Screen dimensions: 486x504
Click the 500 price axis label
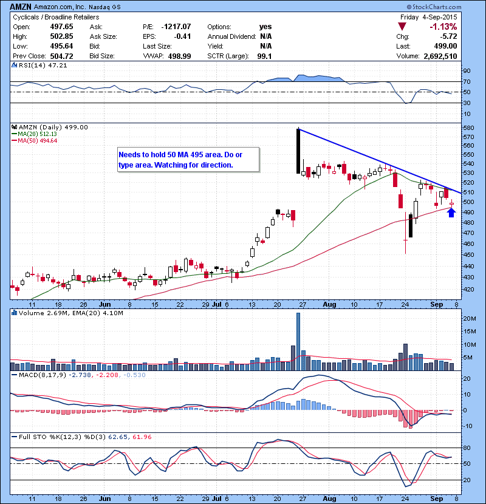click(x=469, y=202)
